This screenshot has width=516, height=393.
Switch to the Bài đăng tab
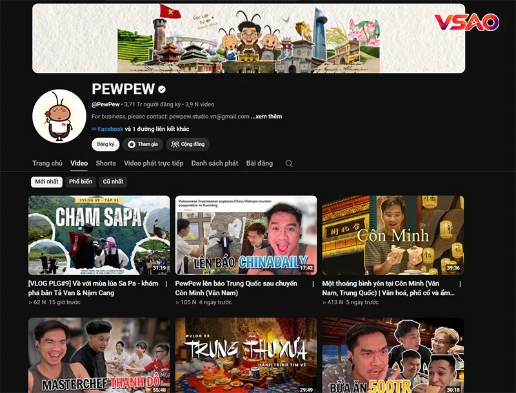[259, 163]
